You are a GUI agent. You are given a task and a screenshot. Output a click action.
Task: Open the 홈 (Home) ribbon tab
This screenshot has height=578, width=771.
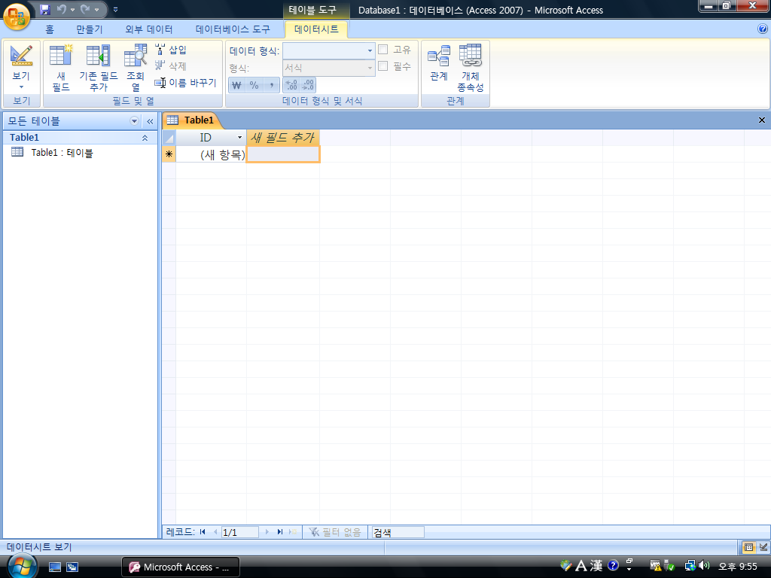click(50, 29)
